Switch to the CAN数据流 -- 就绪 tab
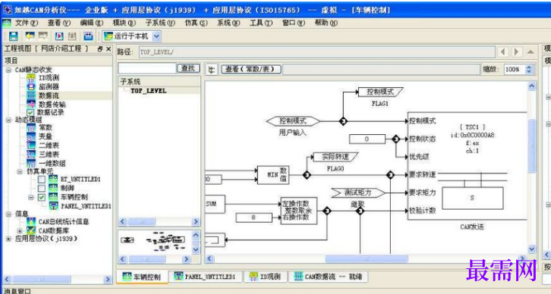 tap(328, 277)
